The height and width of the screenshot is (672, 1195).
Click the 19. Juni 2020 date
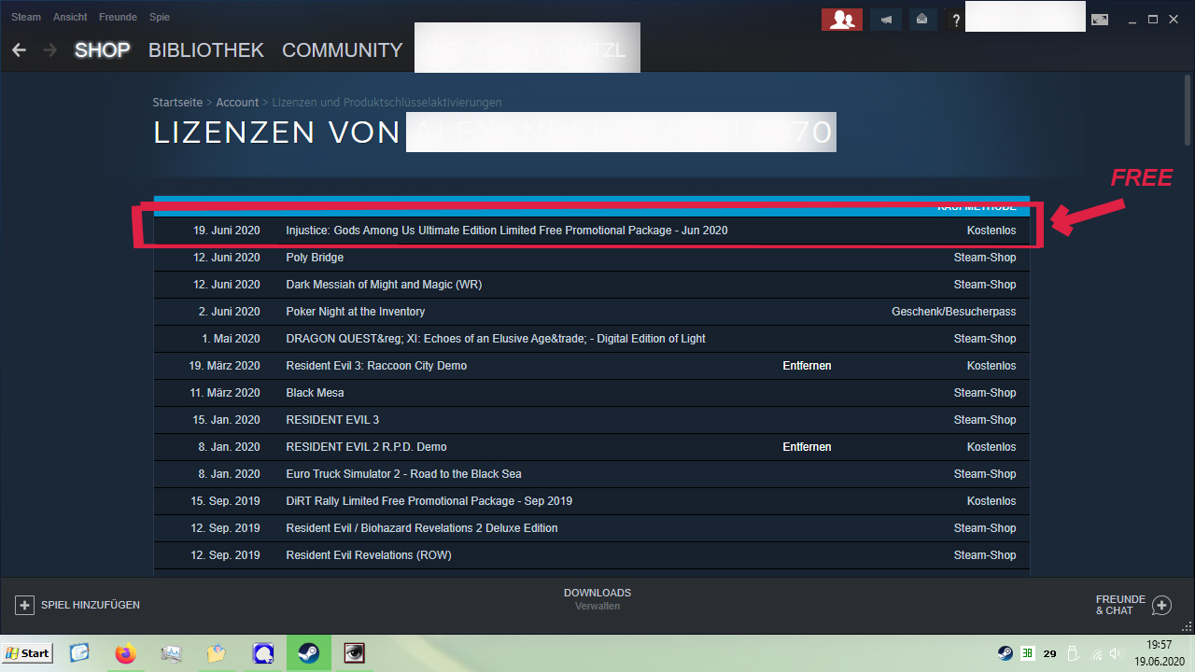[227, 231]
